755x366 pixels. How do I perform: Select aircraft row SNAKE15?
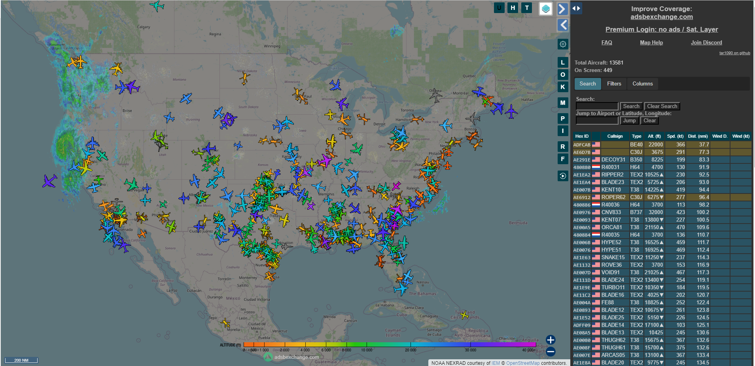(x=662, y=257)
